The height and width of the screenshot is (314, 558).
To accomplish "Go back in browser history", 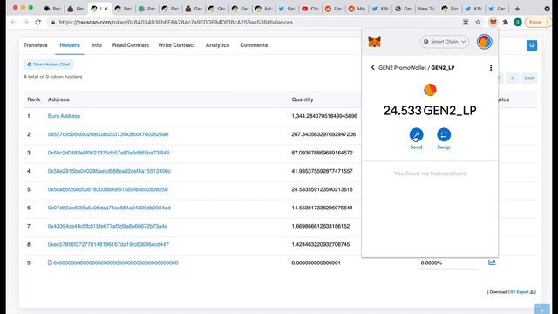I will click(14, 22).
